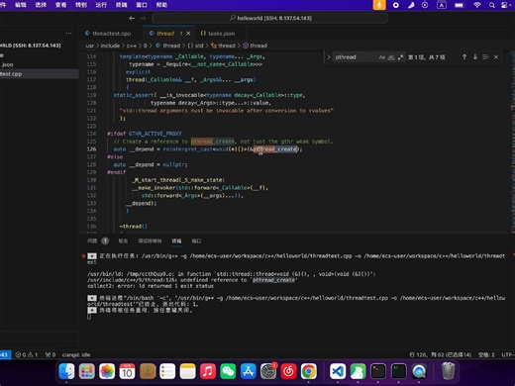Click the '~thread()' destructor on line 136

tap(134, 227)
